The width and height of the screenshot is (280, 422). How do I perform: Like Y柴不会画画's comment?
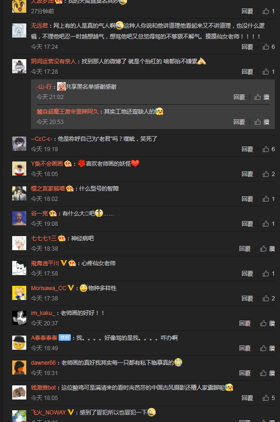point(268,174)
